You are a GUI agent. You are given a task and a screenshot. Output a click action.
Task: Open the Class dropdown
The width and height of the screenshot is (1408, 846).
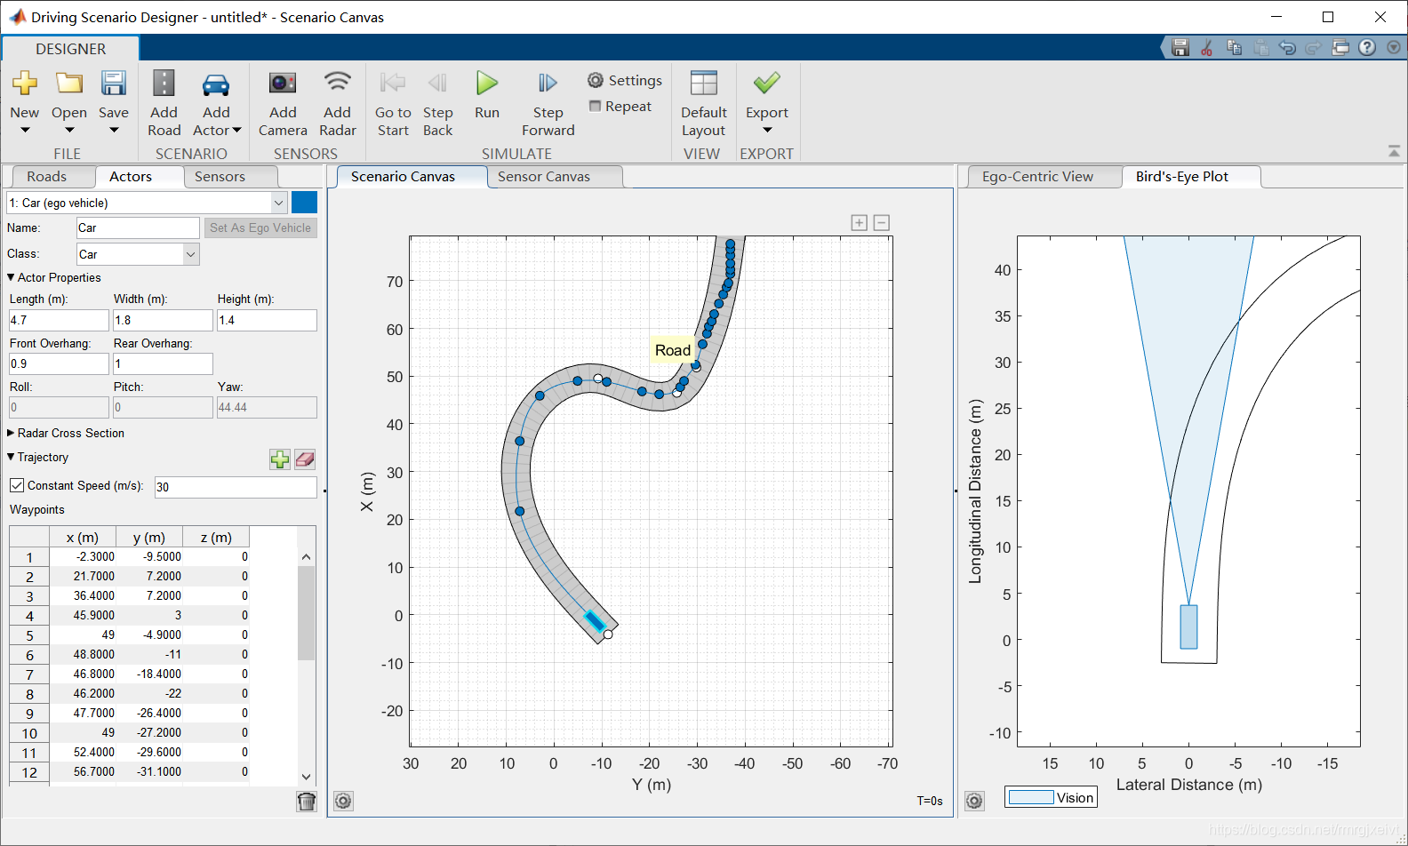click(190, 254)
